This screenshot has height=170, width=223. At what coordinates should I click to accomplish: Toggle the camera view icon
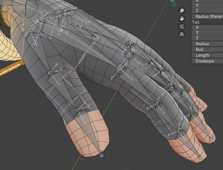tap(182, 26)
